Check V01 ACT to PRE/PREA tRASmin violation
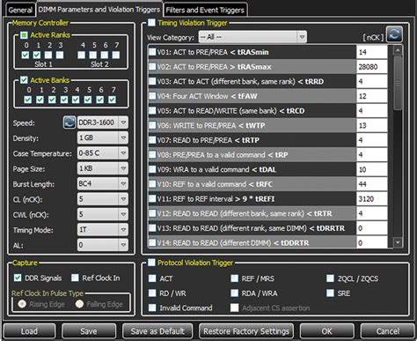 click(x=152, y=52)
